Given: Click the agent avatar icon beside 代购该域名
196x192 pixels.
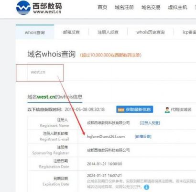Looking at the screenshot, I should pos(167,110).
